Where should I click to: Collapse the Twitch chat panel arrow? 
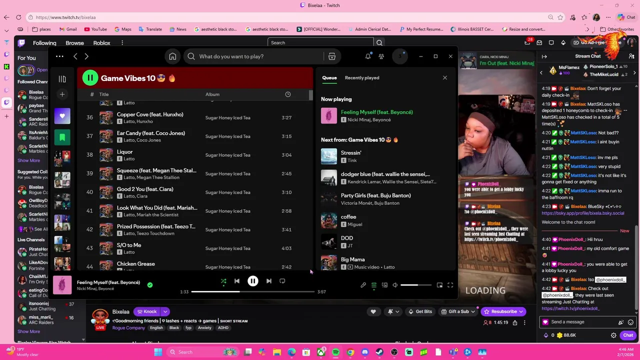click(x=544, y=56)
